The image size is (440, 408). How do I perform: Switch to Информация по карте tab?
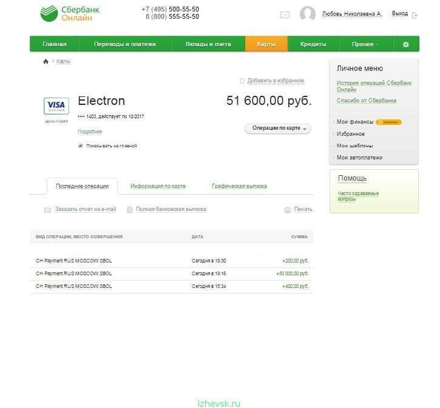coord(158,186)
